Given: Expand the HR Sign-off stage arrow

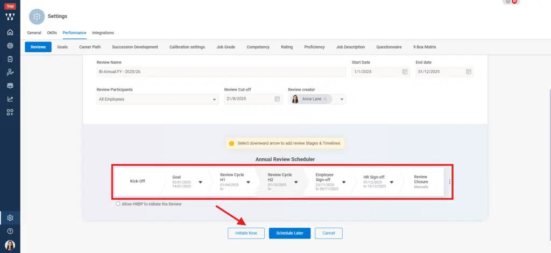Looking at the screenshot, I should (392, 182).
